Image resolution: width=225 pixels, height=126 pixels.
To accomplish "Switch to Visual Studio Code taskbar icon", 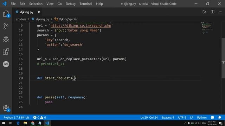I will (x=47, y=123).
